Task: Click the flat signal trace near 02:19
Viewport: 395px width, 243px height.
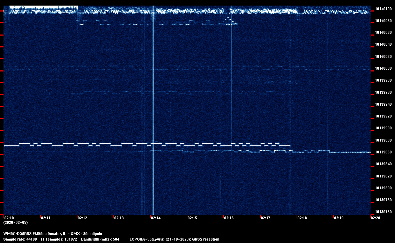Action: [349, 152]
